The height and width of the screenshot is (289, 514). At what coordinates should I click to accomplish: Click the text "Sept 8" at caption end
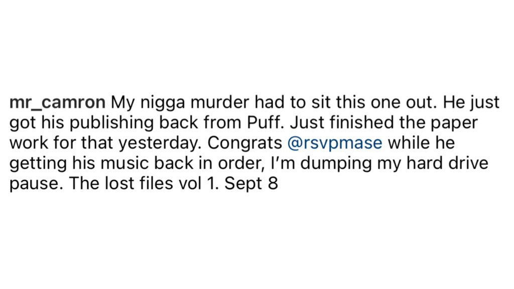coord(251,184)
